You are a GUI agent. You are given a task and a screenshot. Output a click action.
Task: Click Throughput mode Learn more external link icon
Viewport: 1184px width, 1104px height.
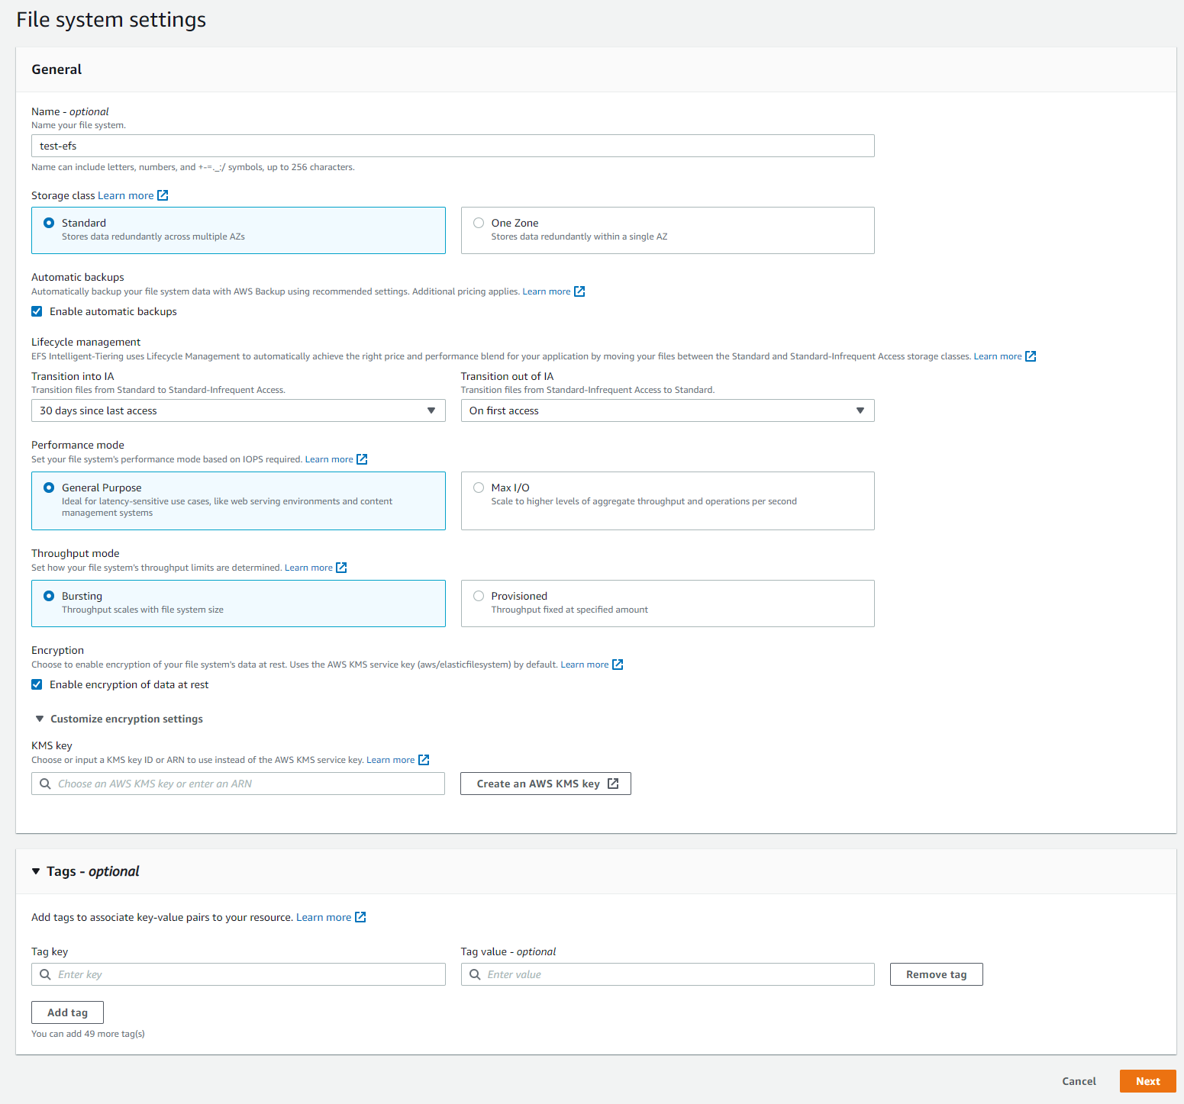(x=341, y=567)
